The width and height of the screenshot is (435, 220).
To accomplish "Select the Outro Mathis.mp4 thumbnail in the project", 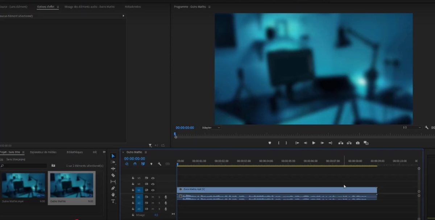I will pos(23,186).
